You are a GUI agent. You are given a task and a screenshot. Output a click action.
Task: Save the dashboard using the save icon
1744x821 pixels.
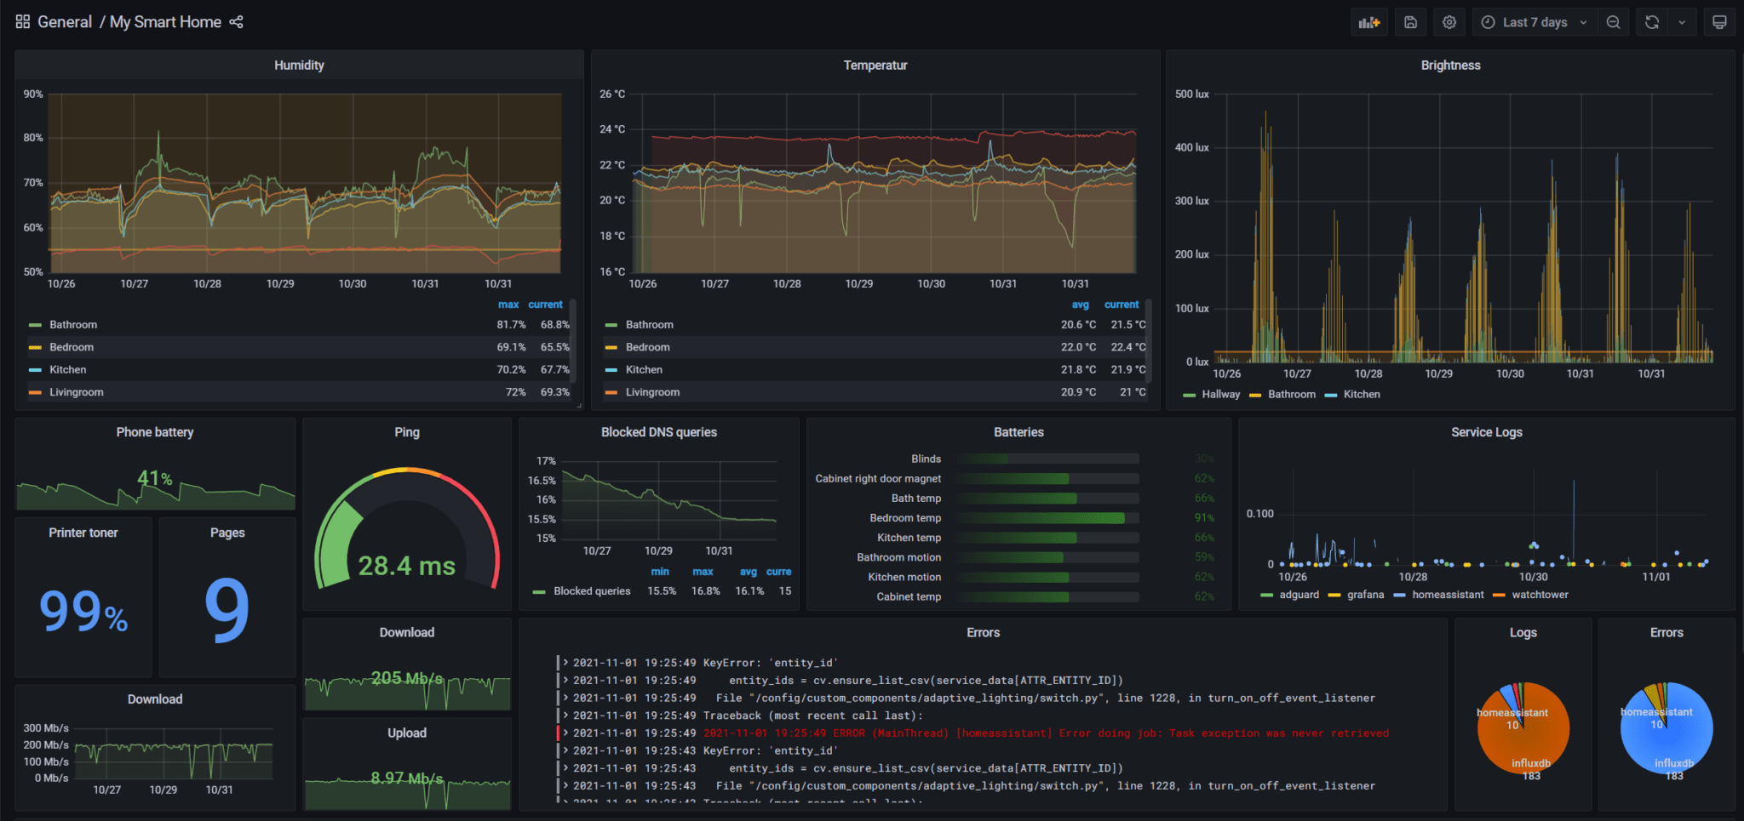pyautogui.click(x=1409, y=21)
